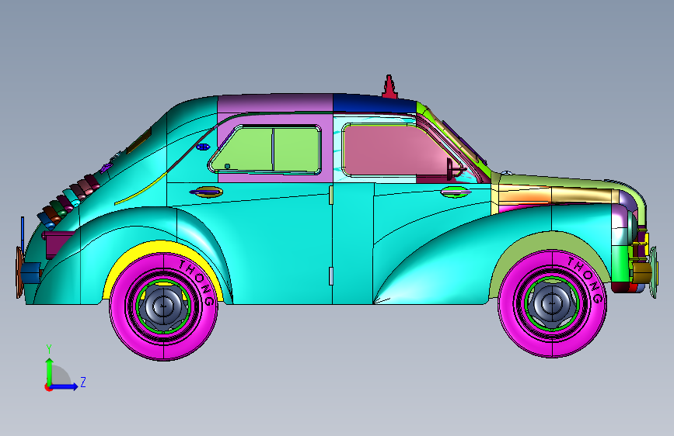Select the green rear door window glass

267,149
